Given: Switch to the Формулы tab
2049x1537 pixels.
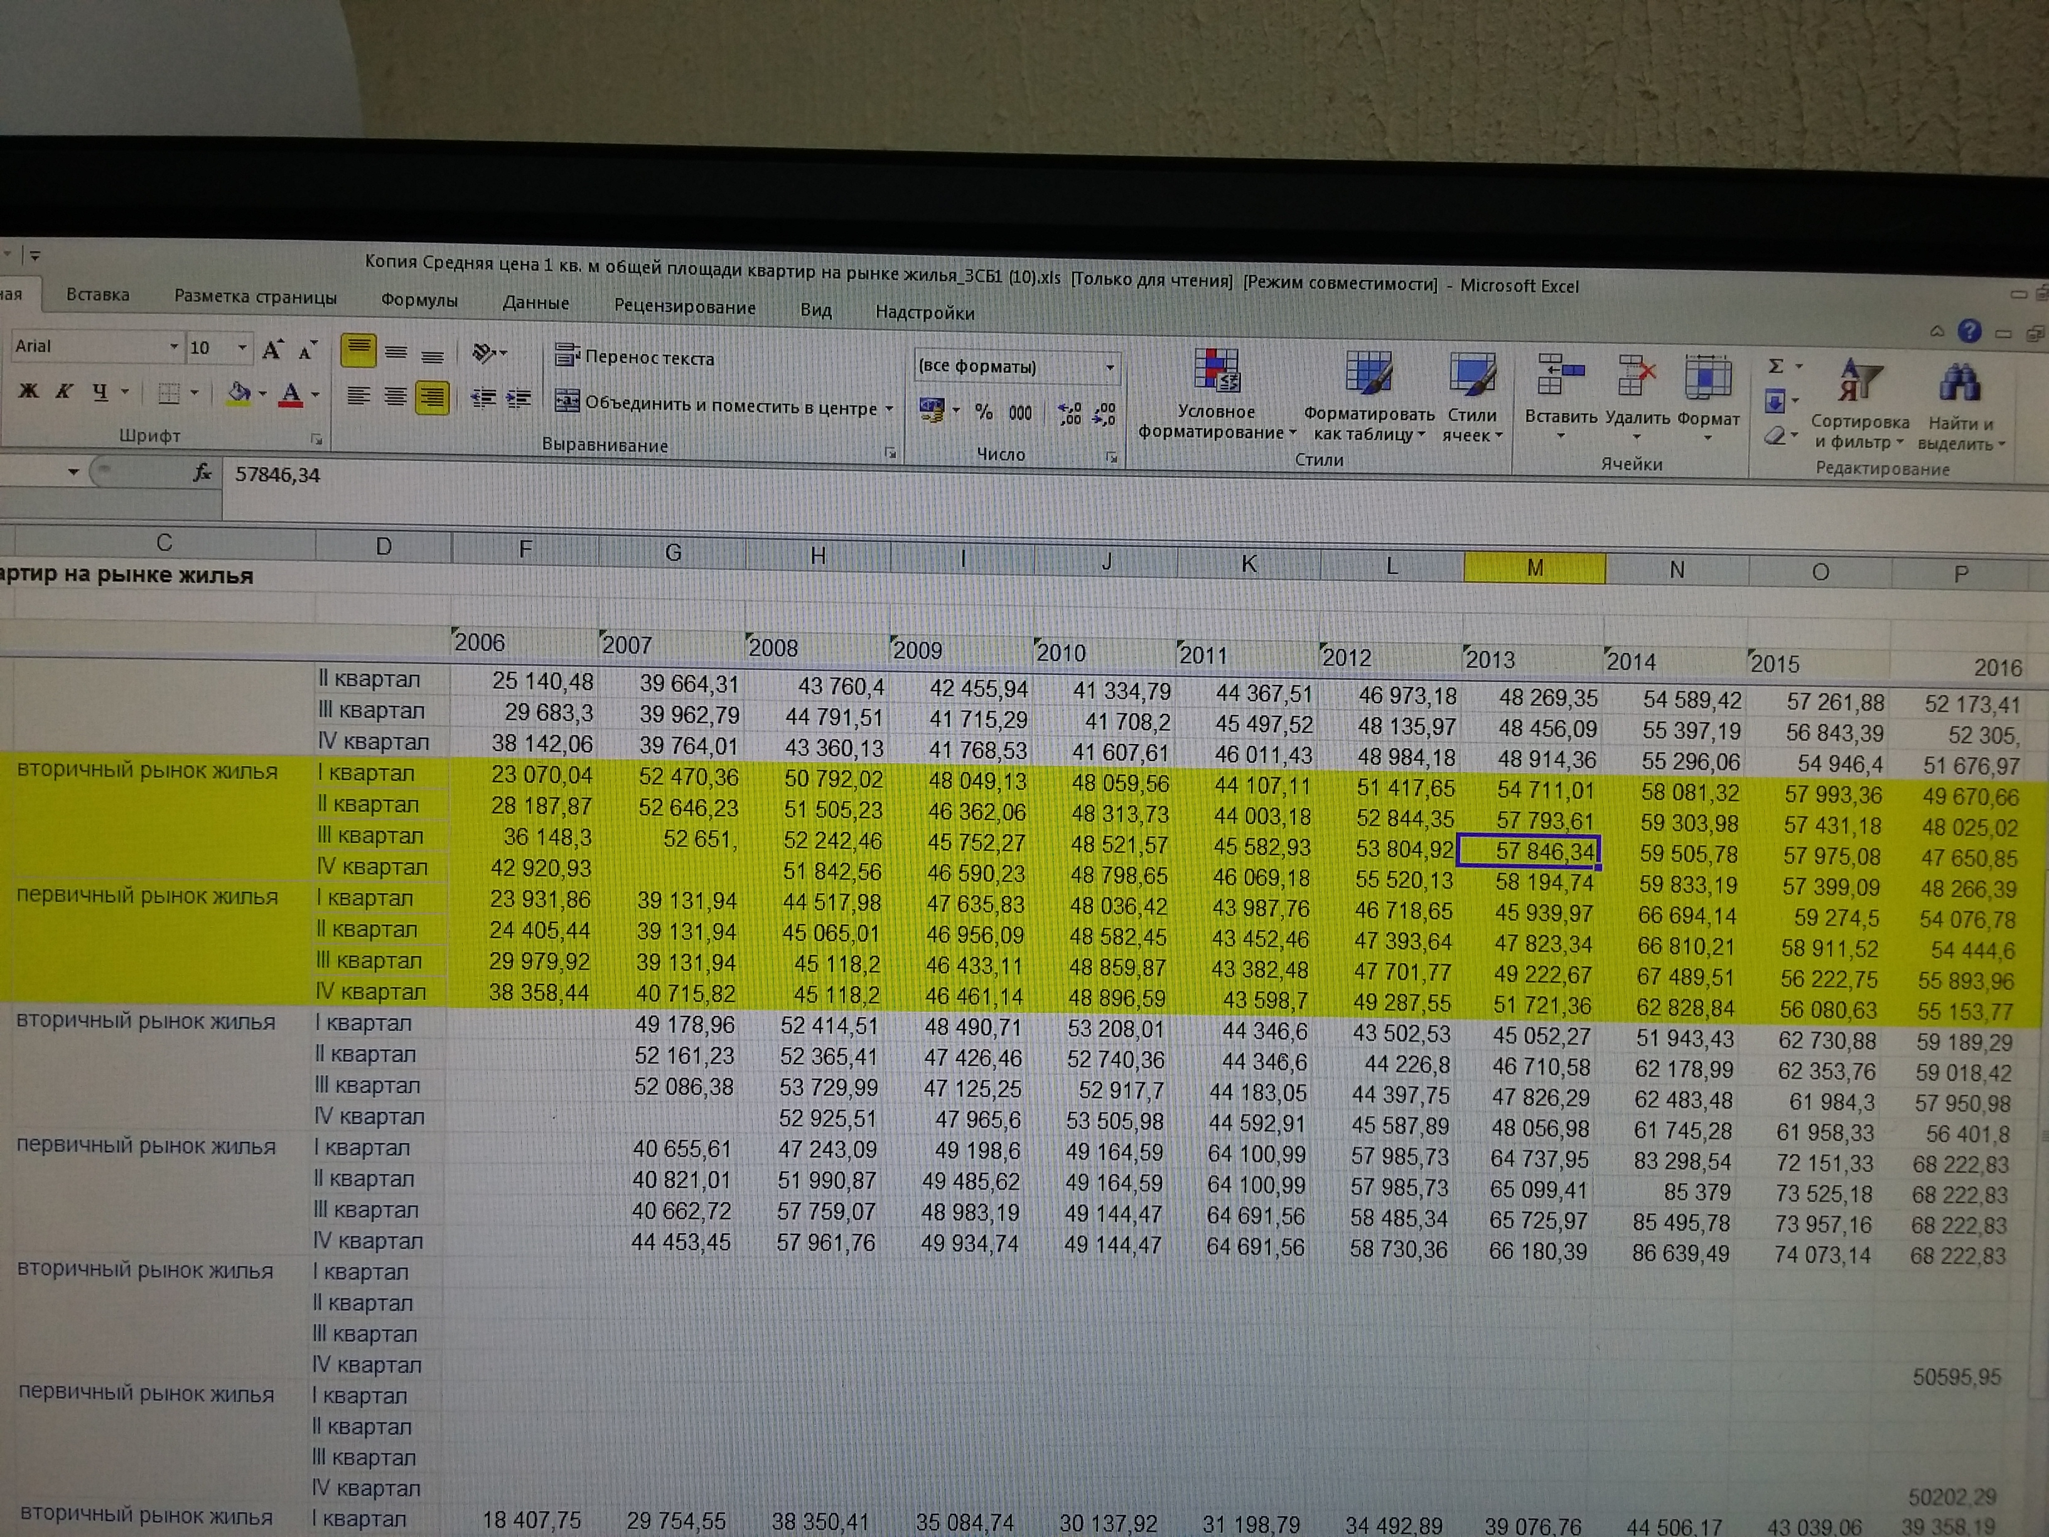Looking at the screenshot, I should point(419,300).
